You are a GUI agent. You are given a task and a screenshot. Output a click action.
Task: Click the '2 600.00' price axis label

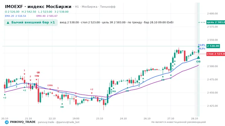click(x=212, y=14)
